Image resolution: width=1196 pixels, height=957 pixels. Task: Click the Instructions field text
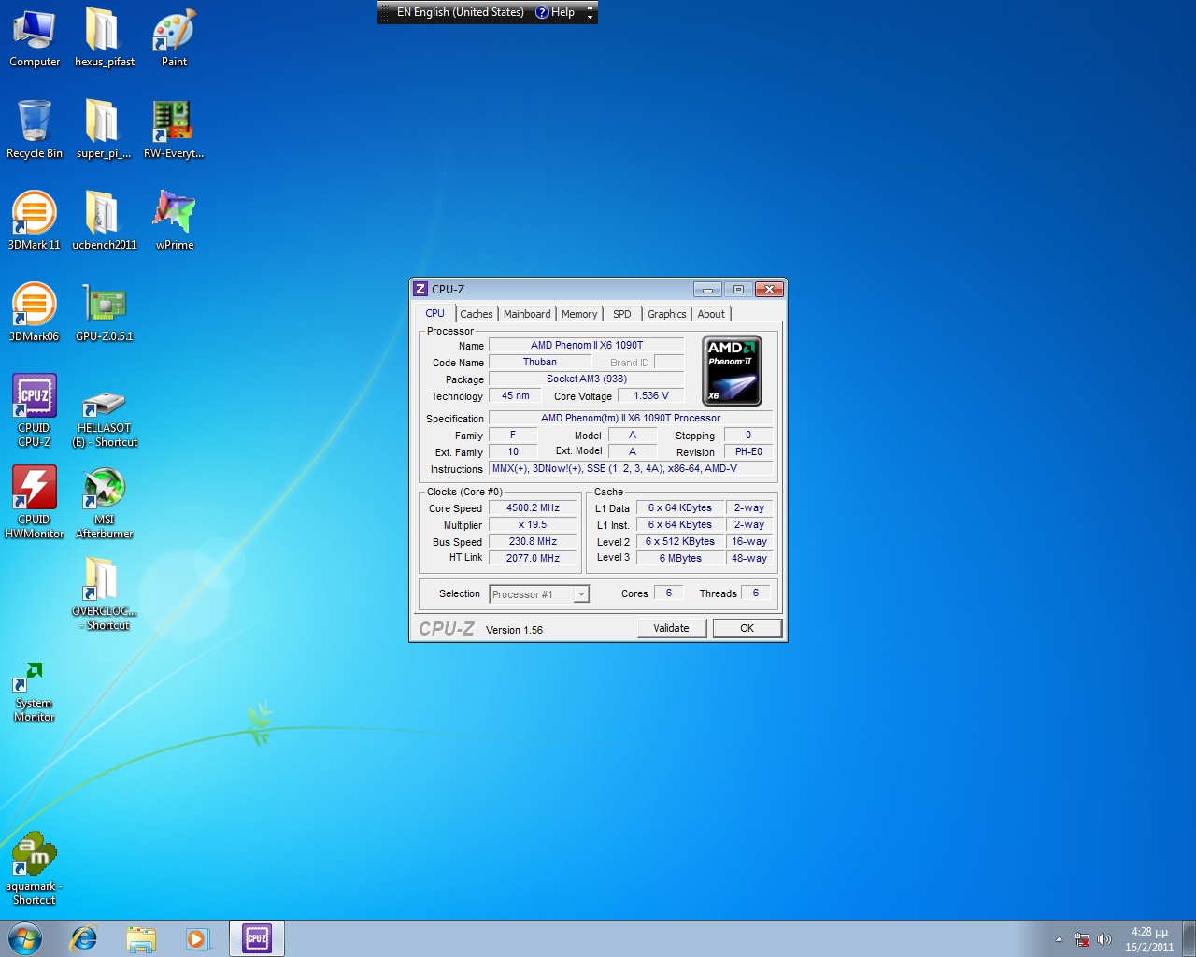pyautogui.click(x=632, y=469)
